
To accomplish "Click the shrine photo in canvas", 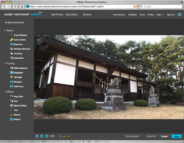I will point(109,77).
